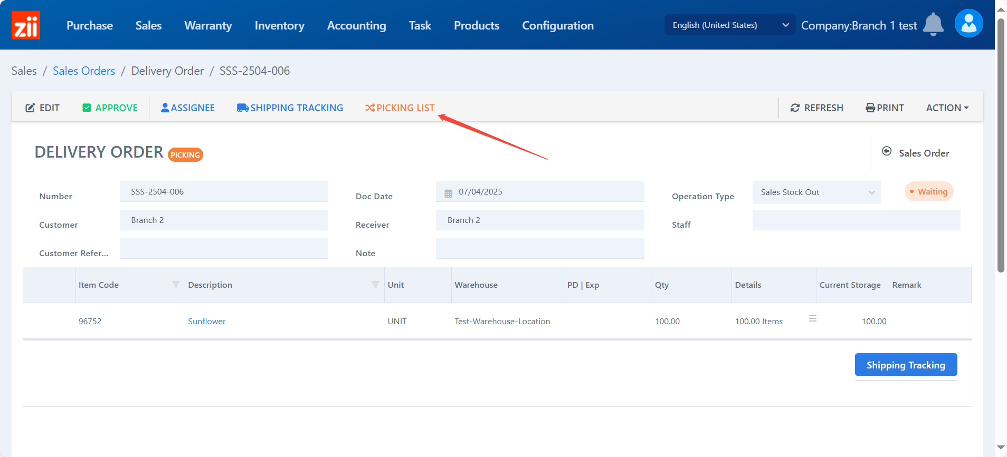Filter the Description column
The height and width of the screenshot is (457, 1007).
(x=375, y=285)
